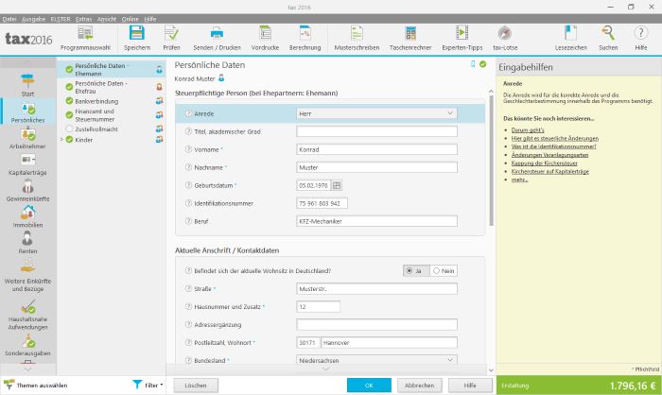This screenshot has width=662, height=395.
Task: Open Haushaltsnahe Aufwendungen section
Action: [27, 315]
